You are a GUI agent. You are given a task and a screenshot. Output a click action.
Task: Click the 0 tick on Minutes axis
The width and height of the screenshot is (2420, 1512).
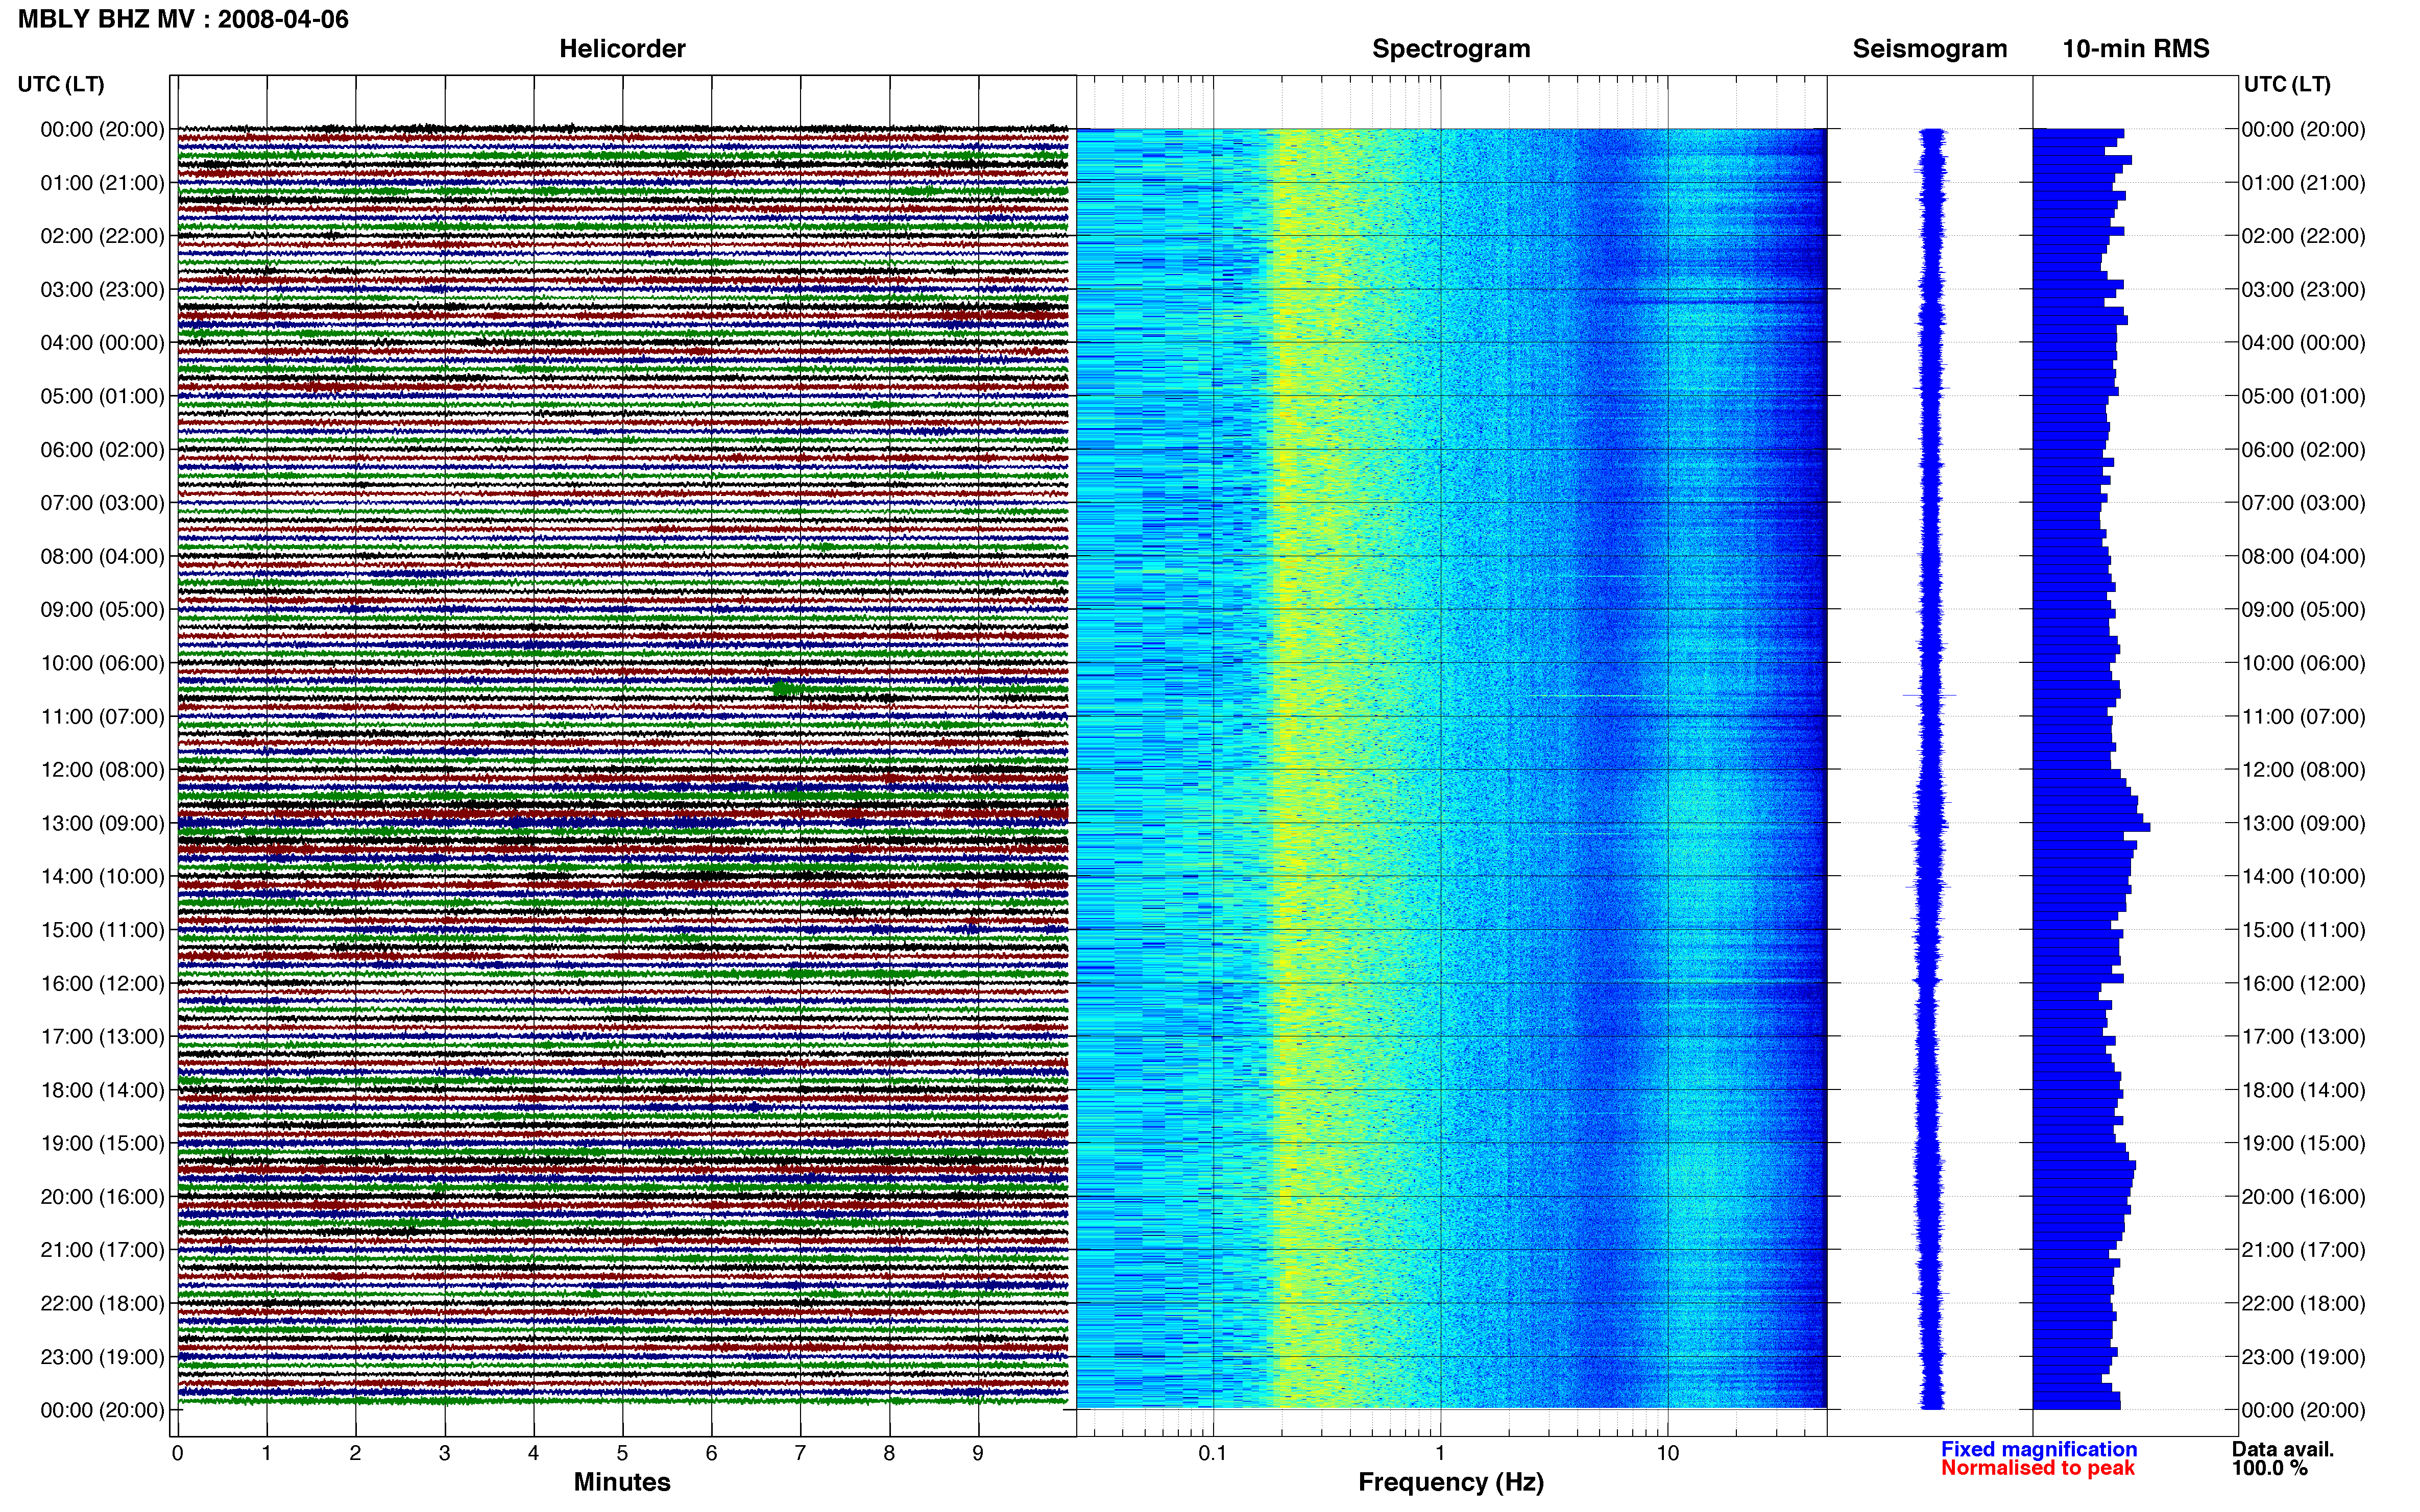point(178,1453)
